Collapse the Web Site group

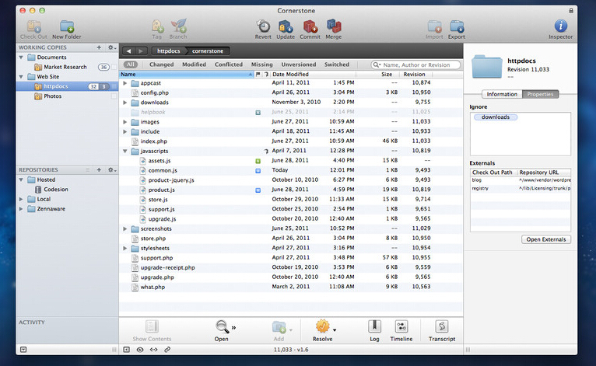pyautogui.click(x=21, y=77)
